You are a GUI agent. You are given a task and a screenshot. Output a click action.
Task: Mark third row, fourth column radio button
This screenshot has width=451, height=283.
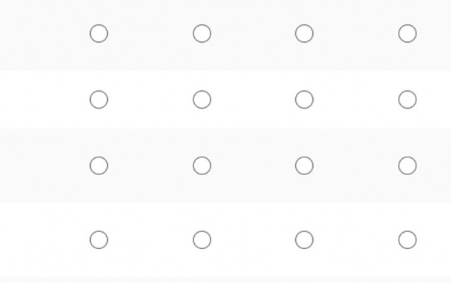[407, 166]
